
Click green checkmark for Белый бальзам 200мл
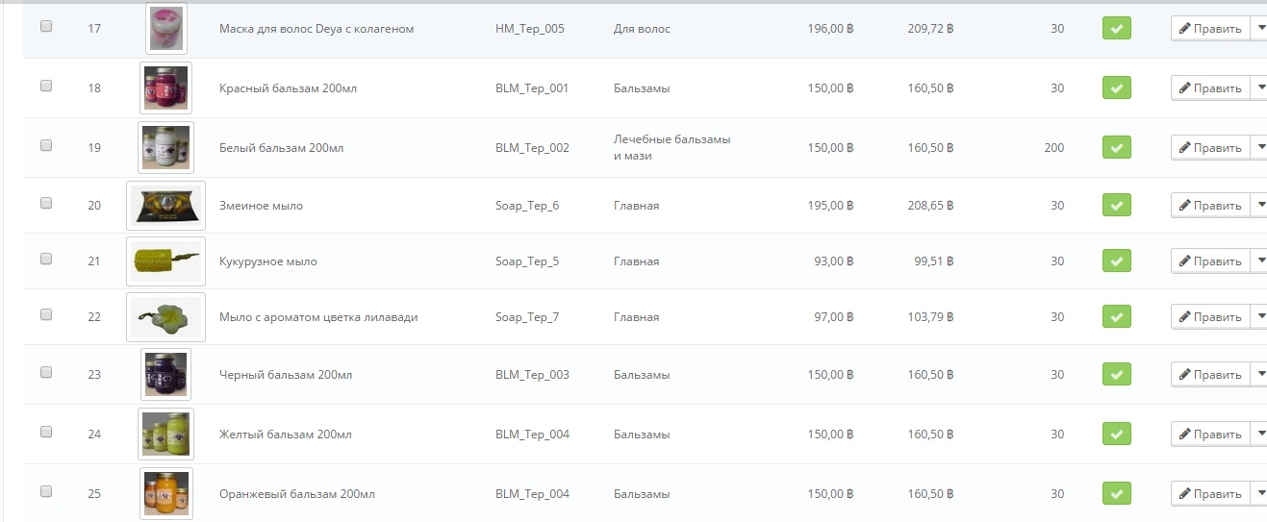point(1116,148)
